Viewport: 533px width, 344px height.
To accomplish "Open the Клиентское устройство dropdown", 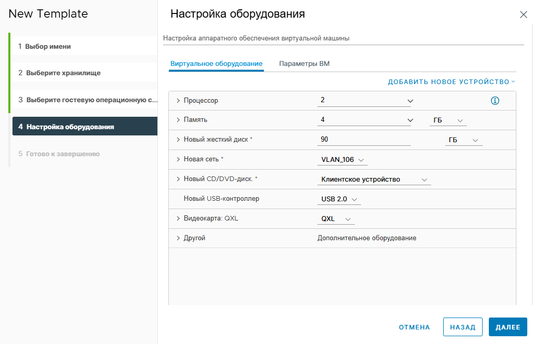I will coord(374,180).
